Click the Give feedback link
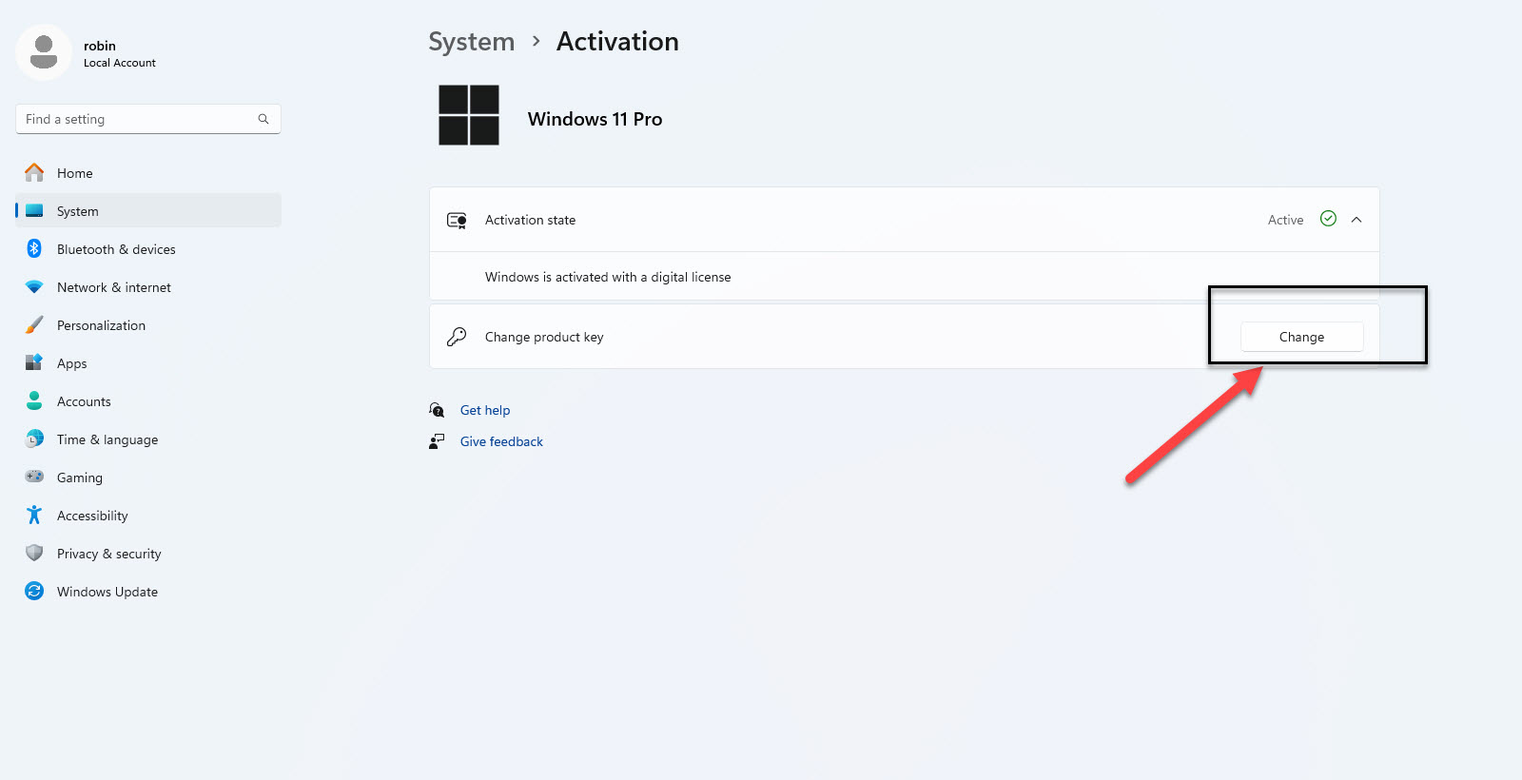The width and height of the screenshot is (1522, 780). [501, 441]
